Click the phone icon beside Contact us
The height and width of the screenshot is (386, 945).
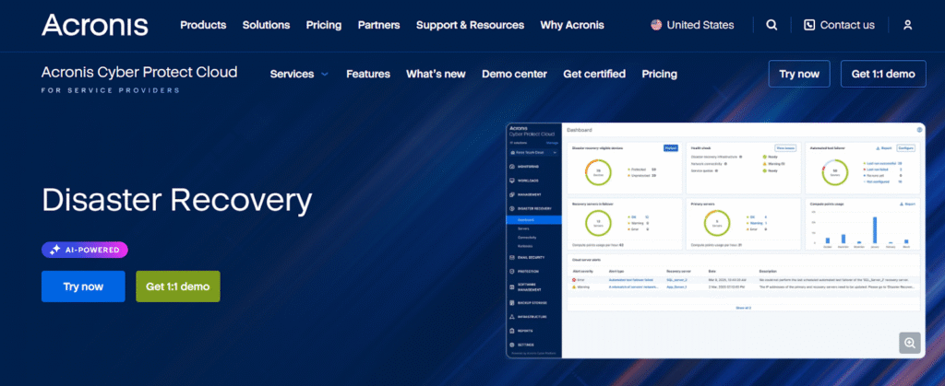tap(809, 25)
